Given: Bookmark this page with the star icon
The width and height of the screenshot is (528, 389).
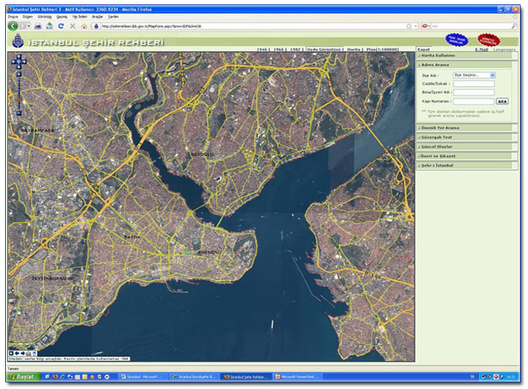Looking at the screenshot, I should (409, 26).
